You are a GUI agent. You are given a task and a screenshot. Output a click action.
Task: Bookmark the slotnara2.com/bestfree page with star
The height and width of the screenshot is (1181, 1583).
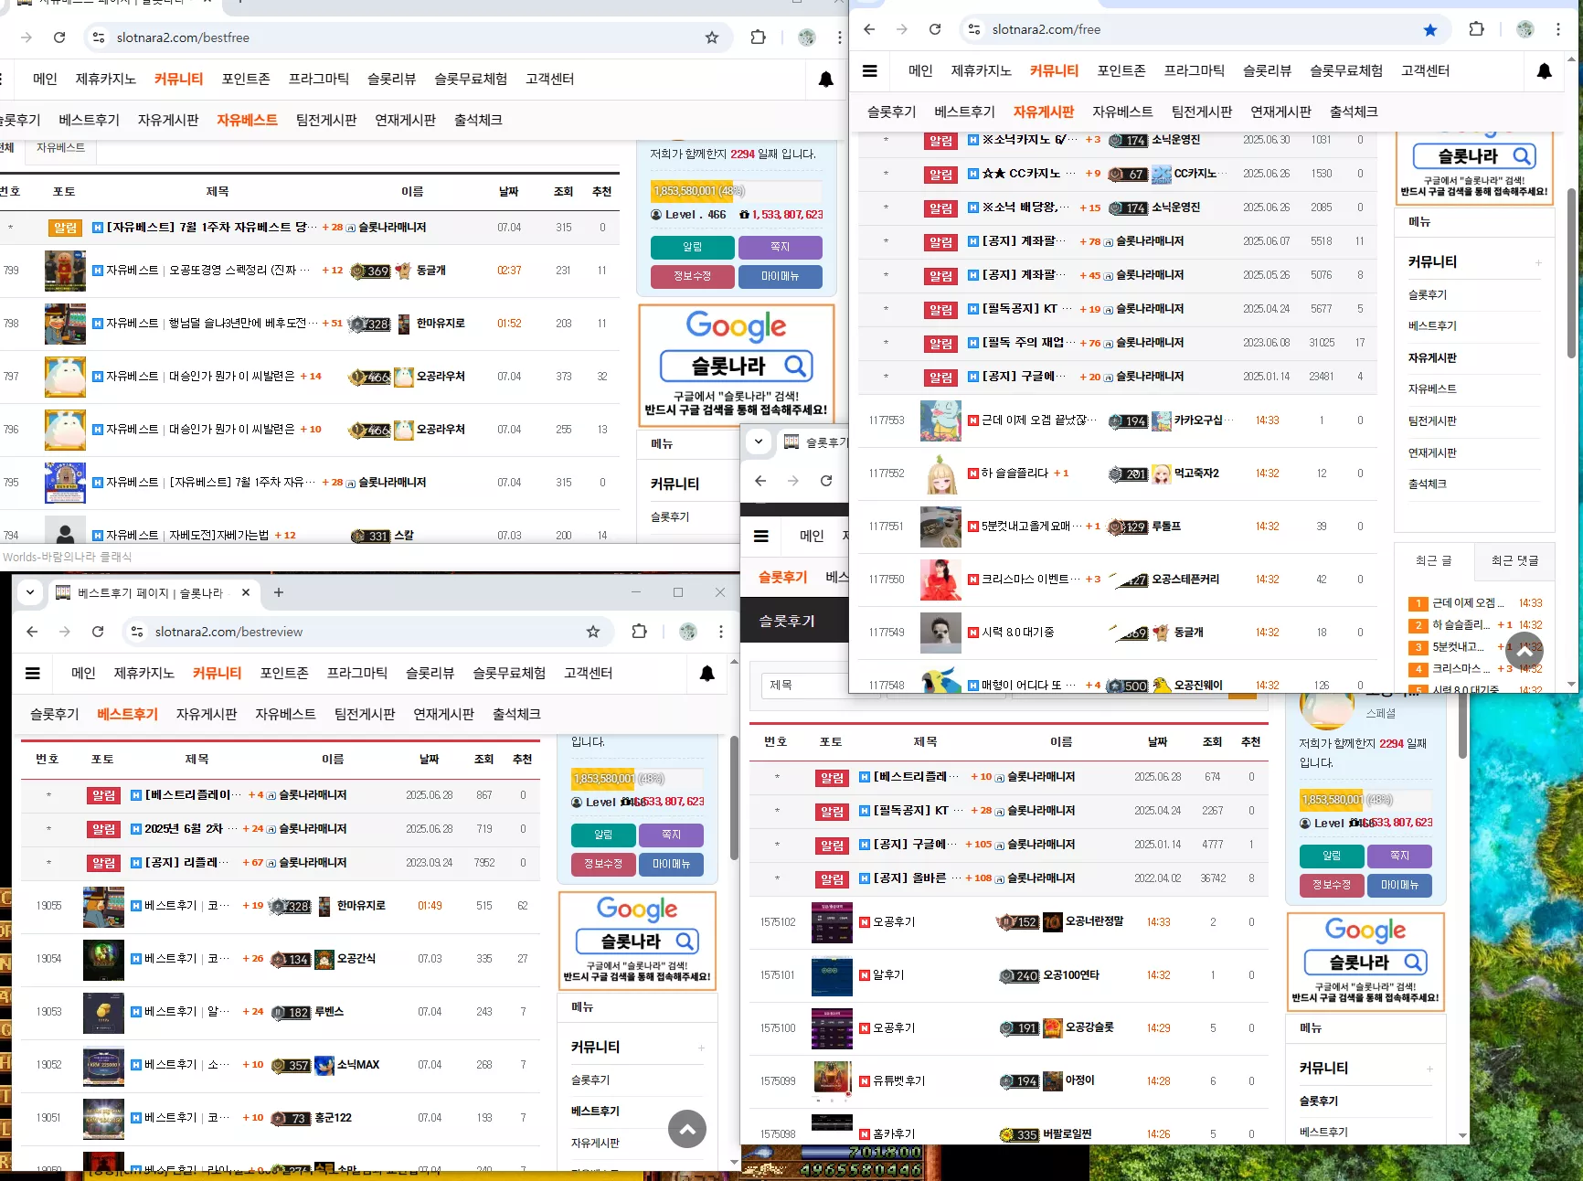click(712, 37)
